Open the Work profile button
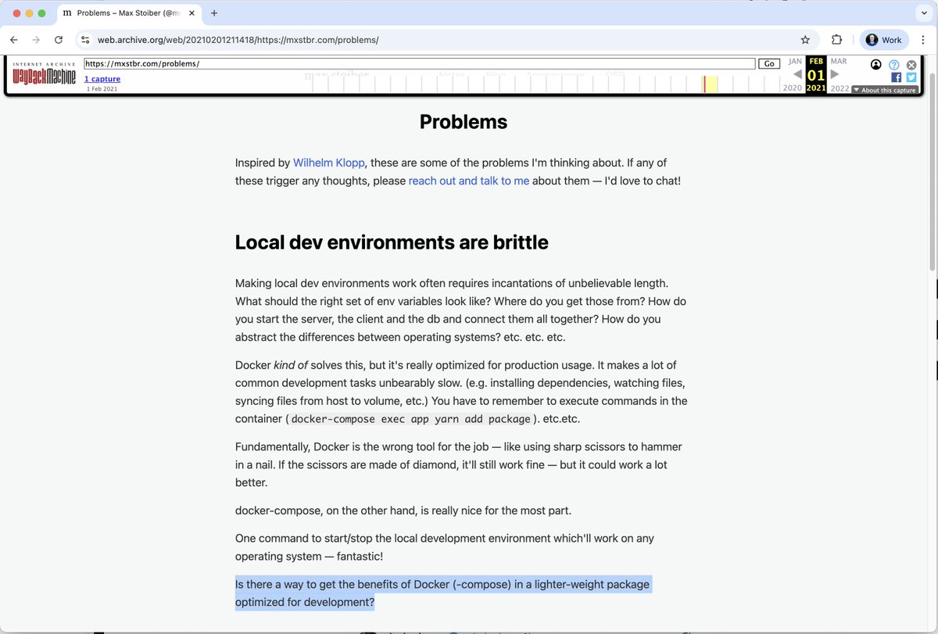 pos(884,40)
